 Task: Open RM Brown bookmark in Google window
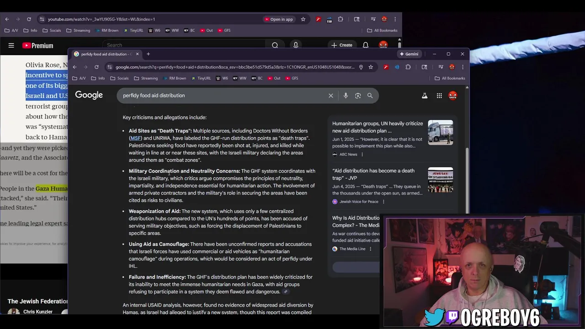point(174,78)
